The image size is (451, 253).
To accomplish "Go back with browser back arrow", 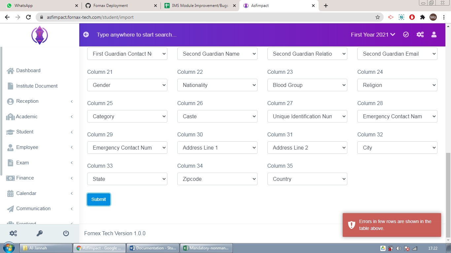I will click(x=7, y=17).
